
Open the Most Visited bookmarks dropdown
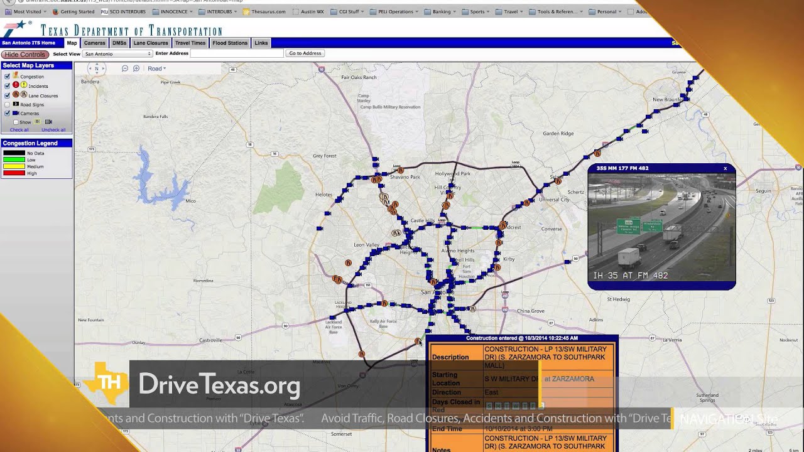pyautogui.click(x=26, y=11)
